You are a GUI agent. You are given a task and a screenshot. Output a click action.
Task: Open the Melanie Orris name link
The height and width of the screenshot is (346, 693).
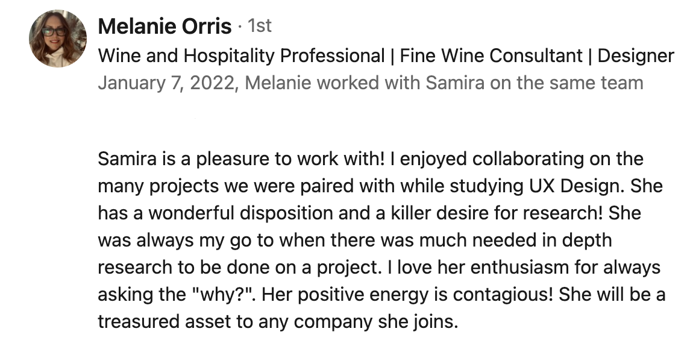tap(165, 27)
